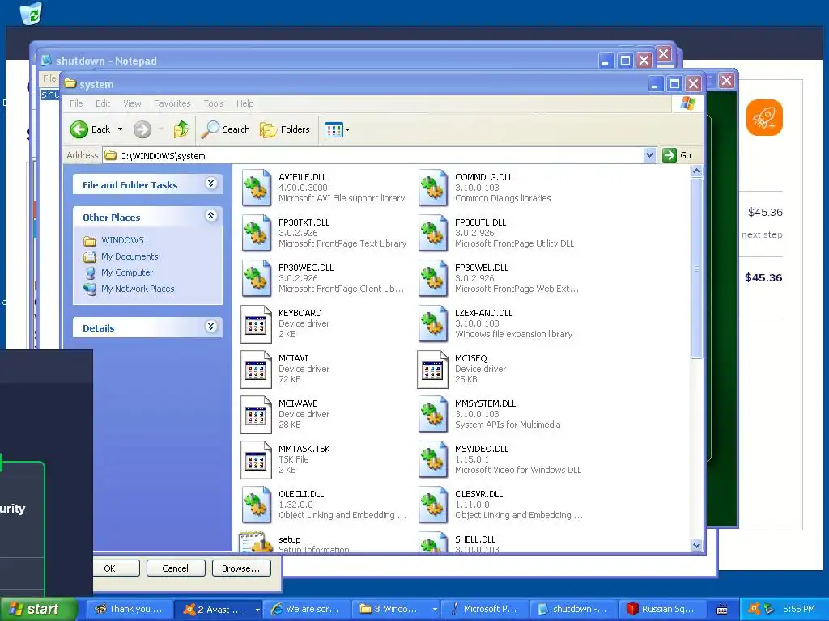Screen dimensions: 829x621
Task: Click the shutdown - Notepad title bar
Action: [x=317, y=60]
